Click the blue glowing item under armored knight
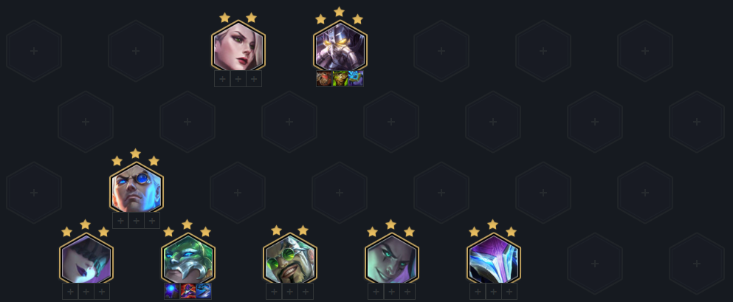The width and height of the screenshot is (733, 302). (x=356, y=78)
